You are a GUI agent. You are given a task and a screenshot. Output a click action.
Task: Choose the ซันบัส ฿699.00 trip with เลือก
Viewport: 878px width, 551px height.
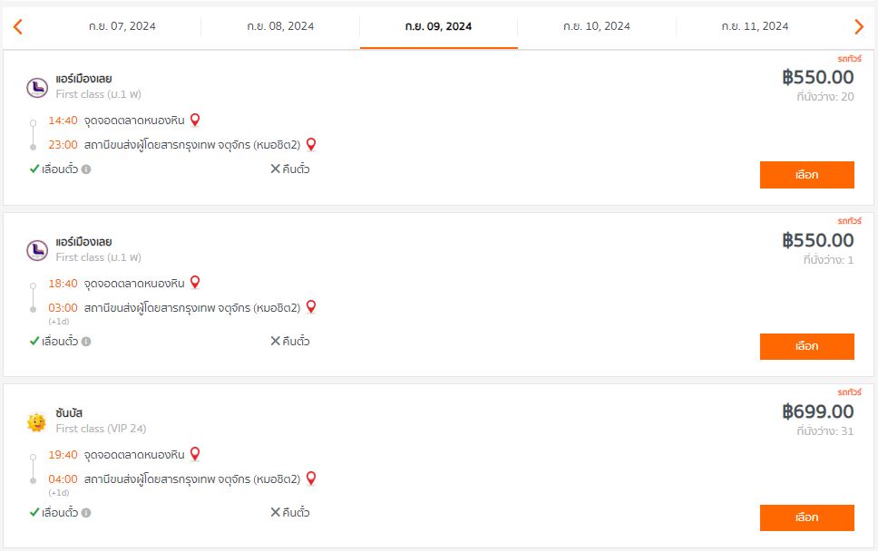[x=807, y=517]
